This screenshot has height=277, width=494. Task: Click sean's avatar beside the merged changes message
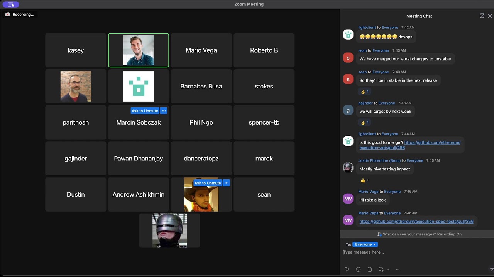[348, 58]
